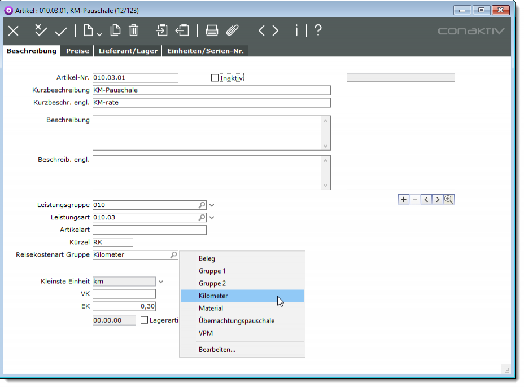The image size is (524, 387).
Task: Select Übernachtungspauschale from the popup list
Action: (x=237, y=321)
